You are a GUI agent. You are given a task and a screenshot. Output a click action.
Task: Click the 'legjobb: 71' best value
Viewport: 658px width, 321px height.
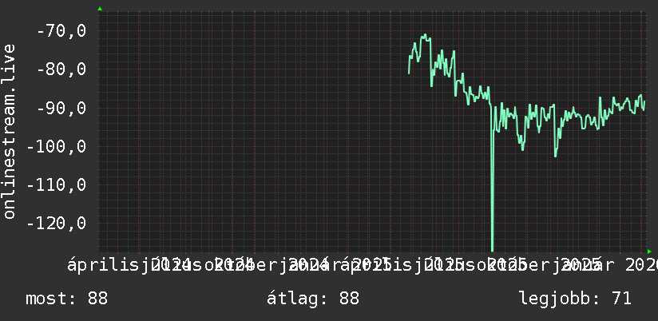pos(575,299)
